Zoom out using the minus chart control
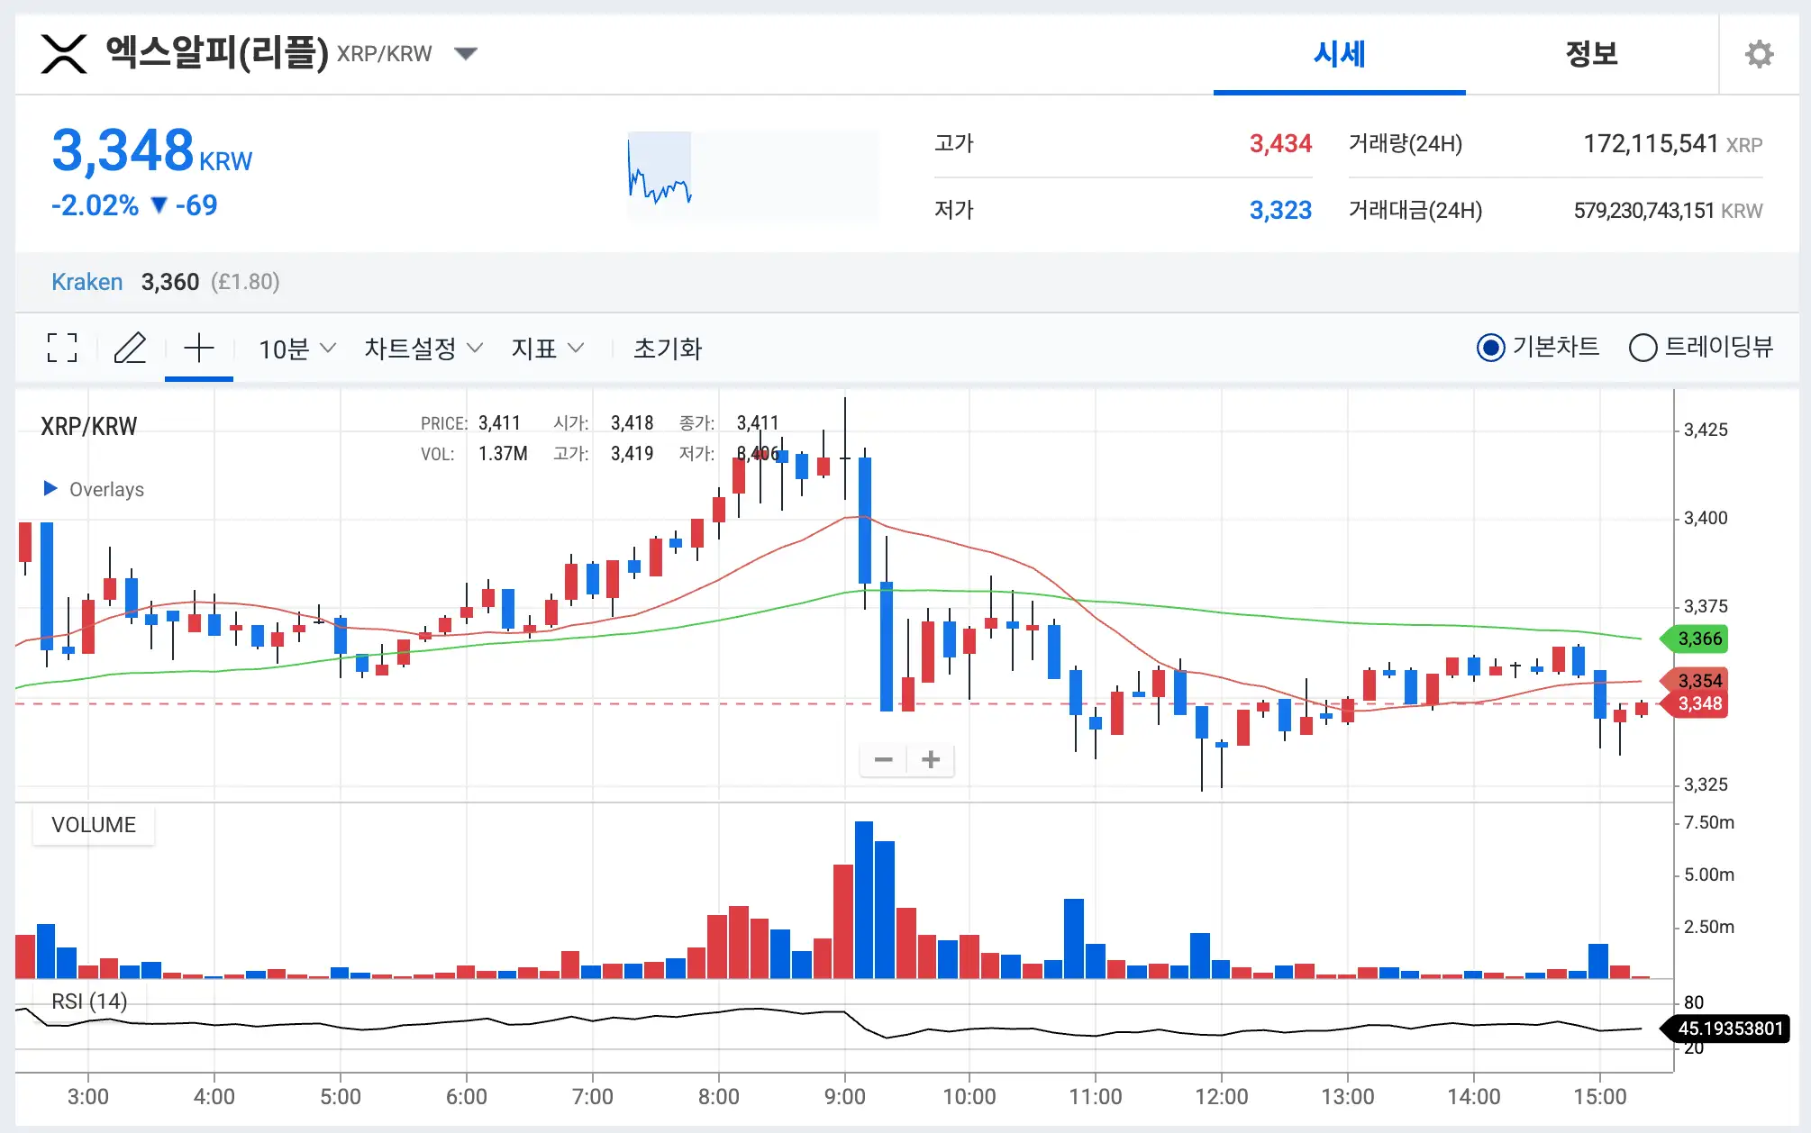Viewport: 1811px width, 1133px height. point(883,759)
